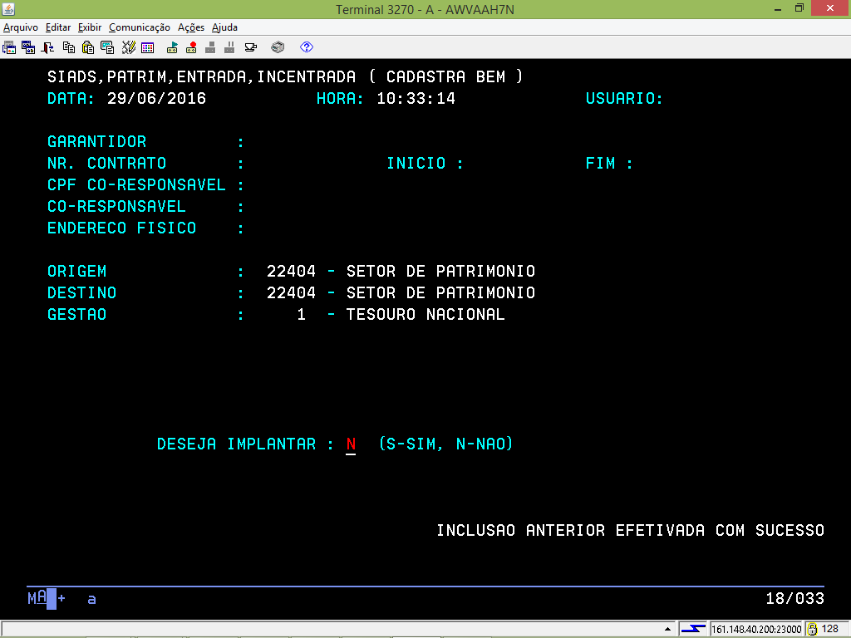Click the DESEJA IMPLANTAR input field showing N
The width and height of the screenshot is (851, 638).
tap(351, 444)
